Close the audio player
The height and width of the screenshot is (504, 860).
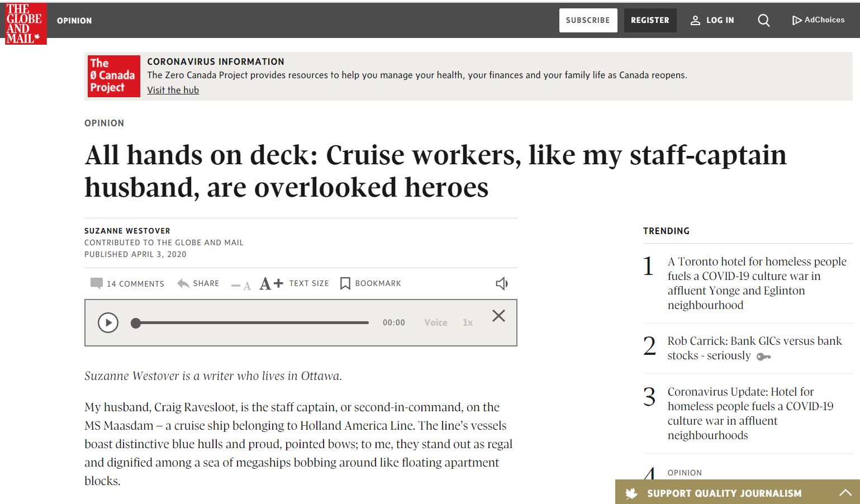tap(498, 316)
